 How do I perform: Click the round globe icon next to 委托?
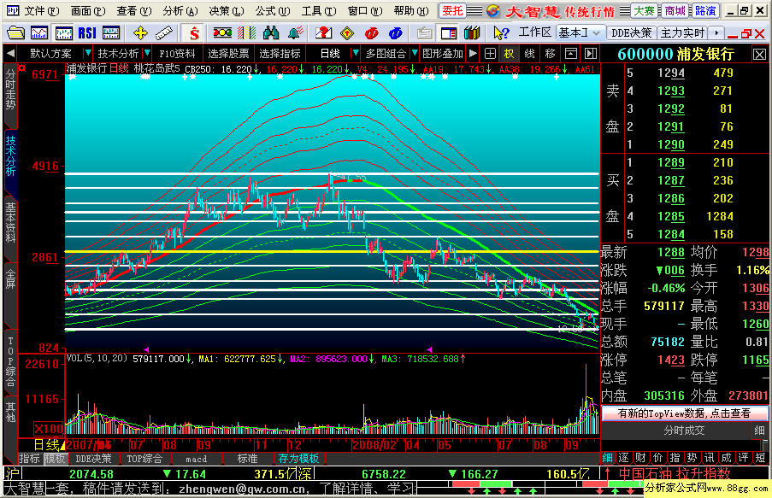pyautogui.click(x=493, y=11)
